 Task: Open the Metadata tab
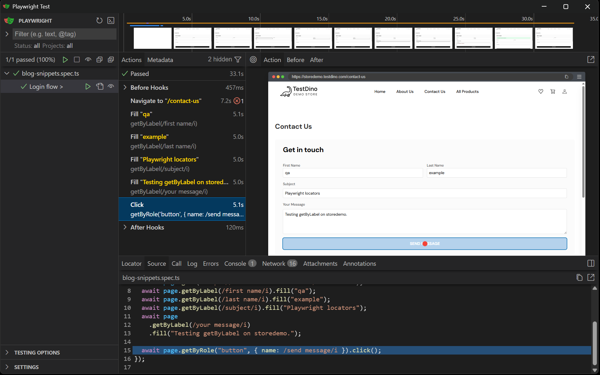160,60
